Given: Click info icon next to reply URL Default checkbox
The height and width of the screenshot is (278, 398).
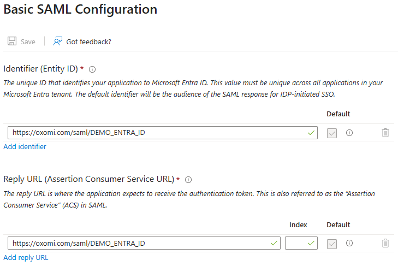Looking at the screenshot, I should coord(349,243).
